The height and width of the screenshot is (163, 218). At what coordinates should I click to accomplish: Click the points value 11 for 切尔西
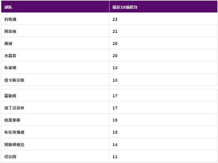[x=115, y=157]
